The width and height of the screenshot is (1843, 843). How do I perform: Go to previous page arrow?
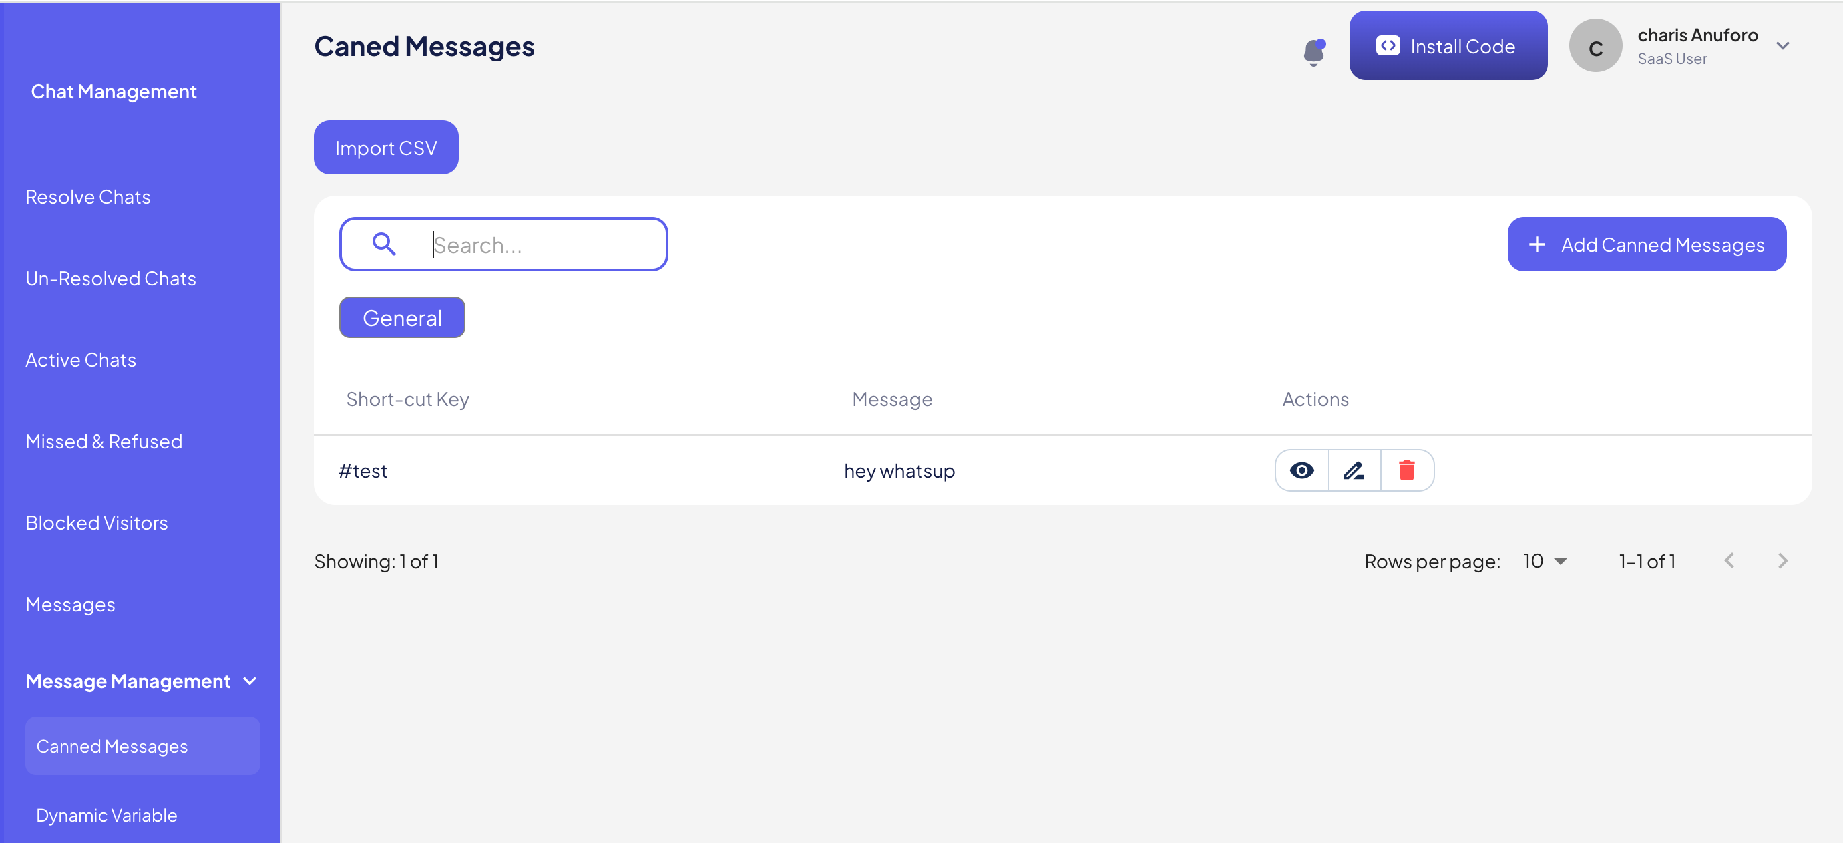1729,561
